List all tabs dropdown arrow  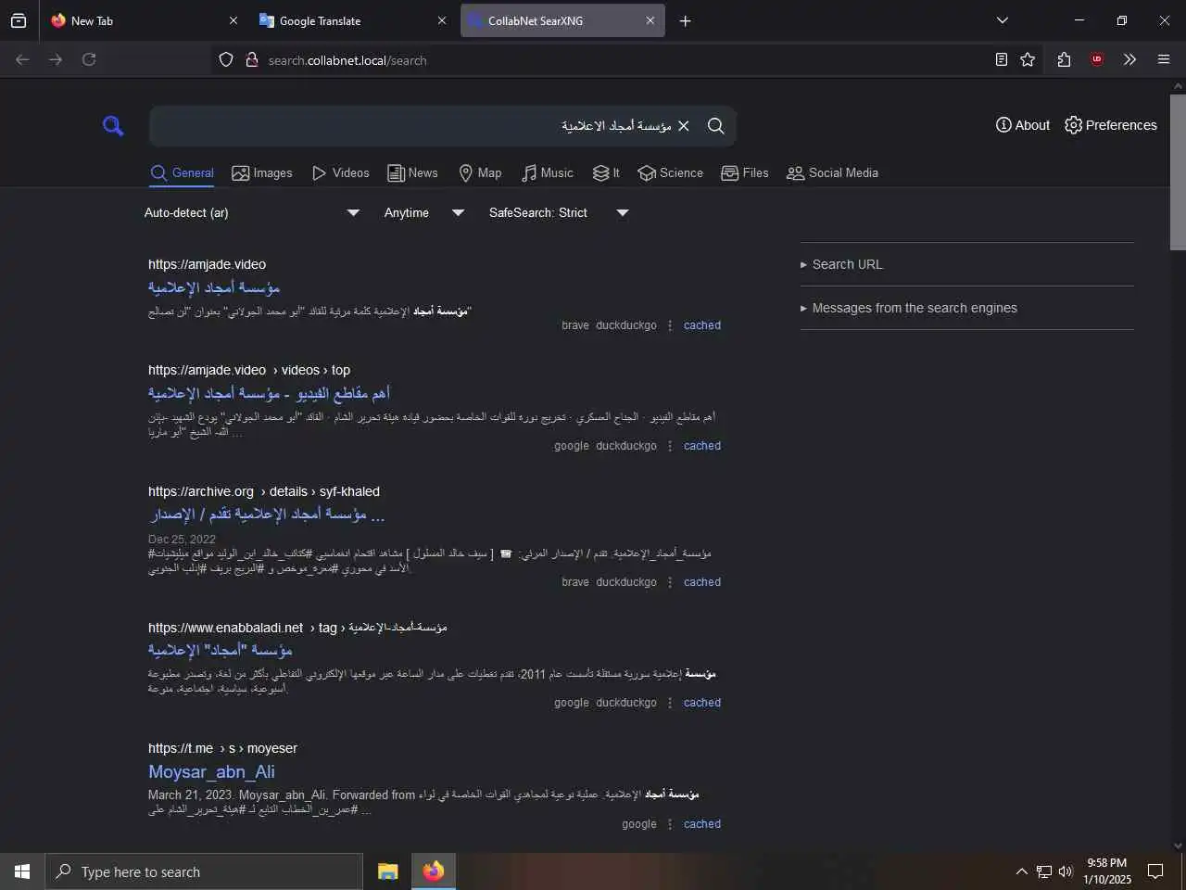(x=1002, y=20)
